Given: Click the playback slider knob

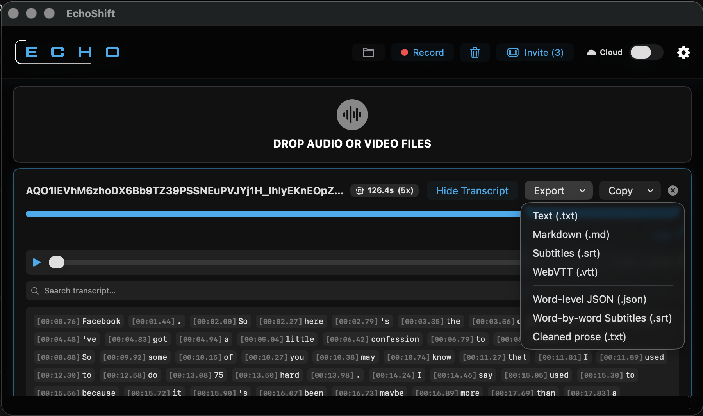Looking at the screenshot, I should (x=57, y=262).
